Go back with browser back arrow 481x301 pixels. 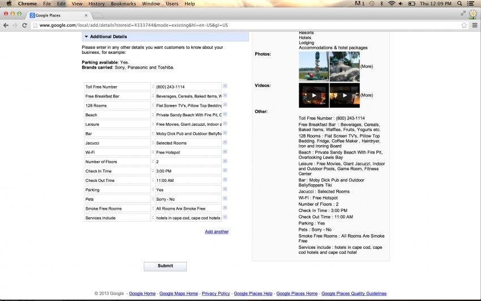point(6,25)
